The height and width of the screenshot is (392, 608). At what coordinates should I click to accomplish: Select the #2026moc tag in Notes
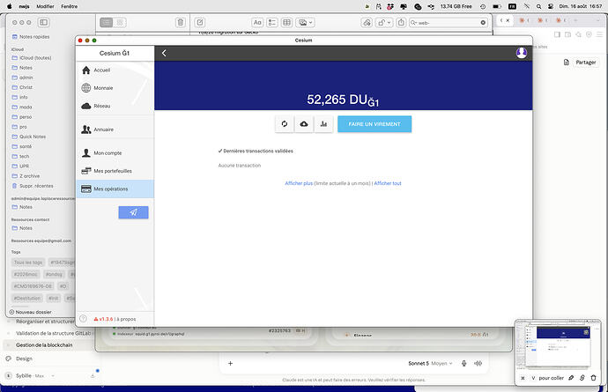click(x=26, y=274)
